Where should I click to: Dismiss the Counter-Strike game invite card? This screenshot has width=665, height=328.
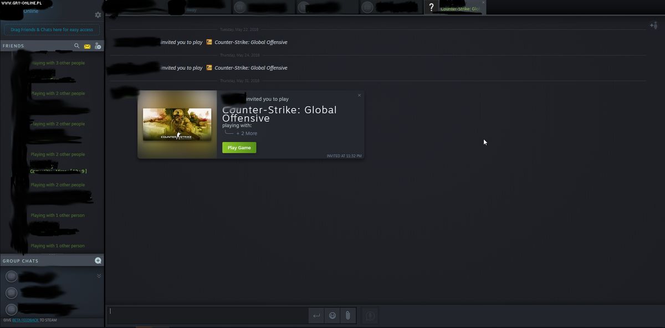coord(359,95)
